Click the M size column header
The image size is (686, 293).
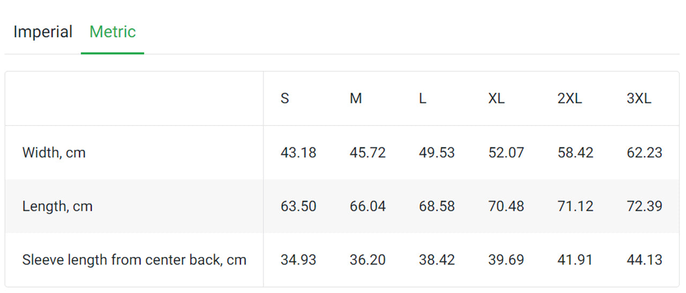tap(356, 99)
